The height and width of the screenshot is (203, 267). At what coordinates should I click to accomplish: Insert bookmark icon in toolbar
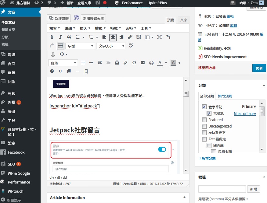[x=86, y=71]
